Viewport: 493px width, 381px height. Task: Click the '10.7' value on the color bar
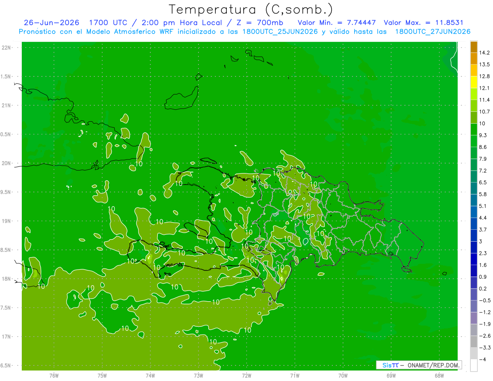point(484,112)
